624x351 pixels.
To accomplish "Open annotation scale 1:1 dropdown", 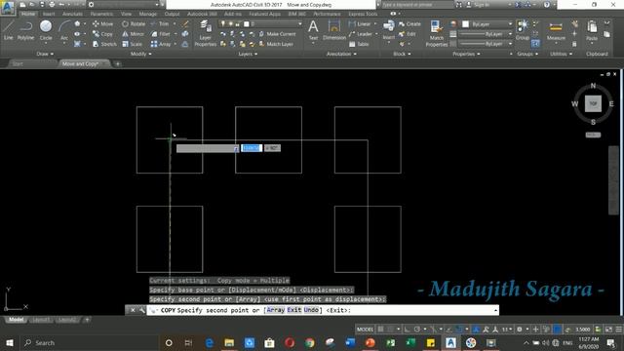I will [x=507, y=330].
